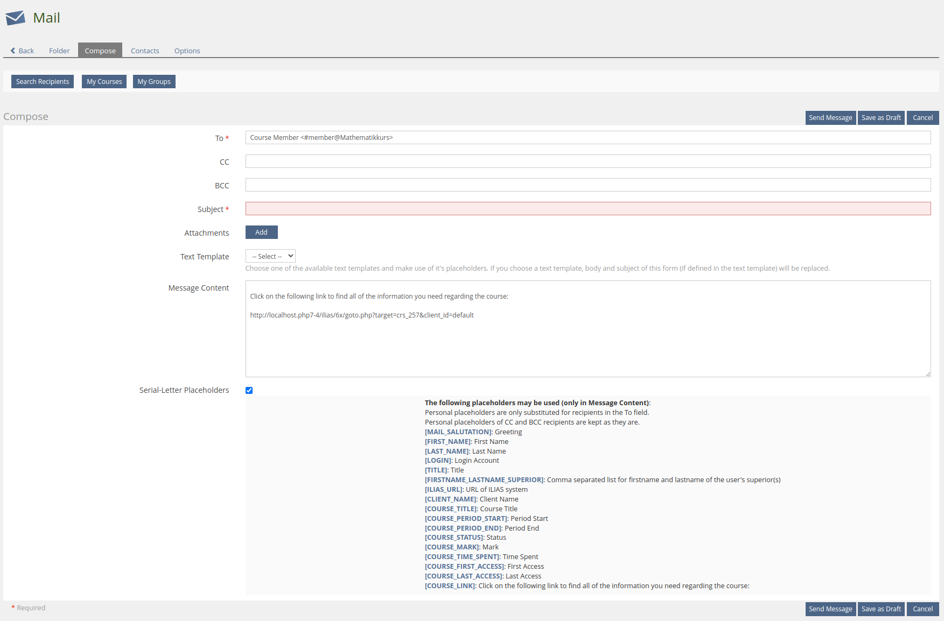Uncheck the Serial-Letter Placeholders checkbox
Screen dimensions: 944x621
249,390
